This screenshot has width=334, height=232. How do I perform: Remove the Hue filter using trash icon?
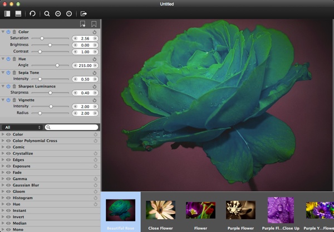14,59
